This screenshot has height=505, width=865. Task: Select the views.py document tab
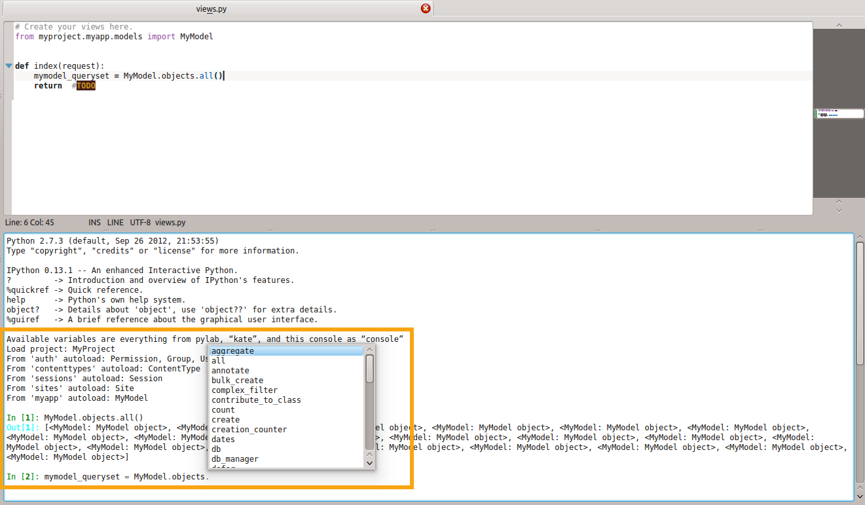[212, 9]
